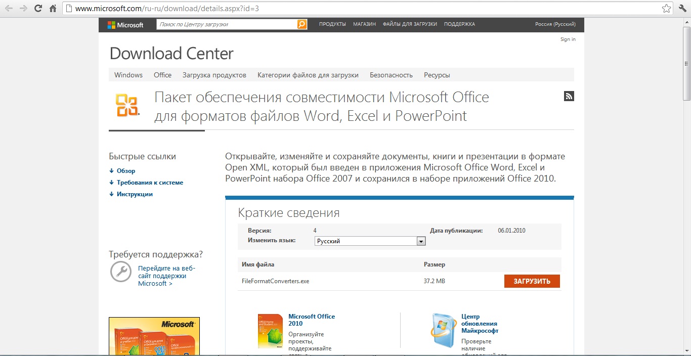Bookmark this page with the star icon
691x356 pixels.
[x=667, y=9]
